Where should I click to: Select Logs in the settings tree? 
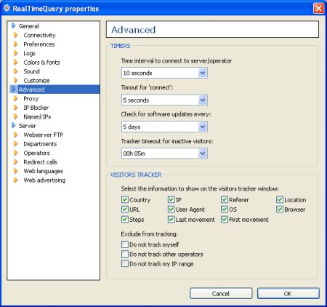coord(29,53)
